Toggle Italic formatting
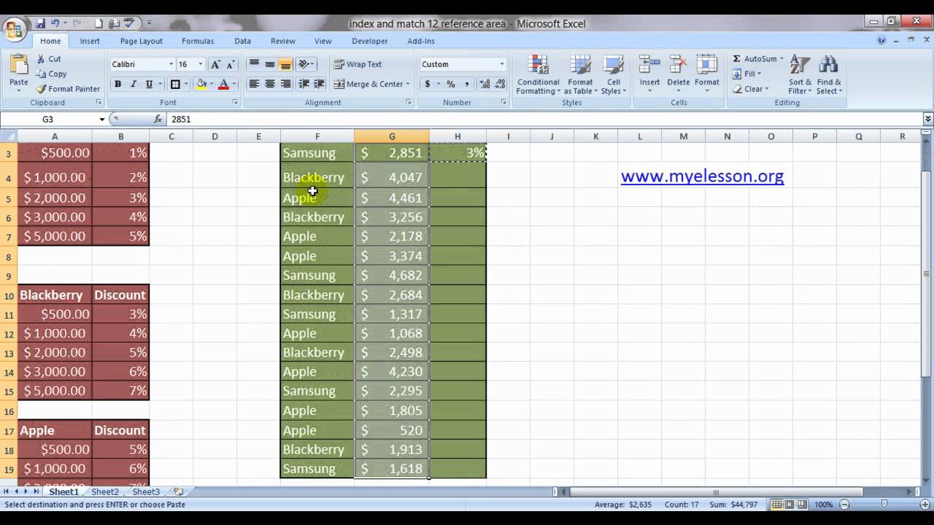This screenshot has height=525, width=934. coord(133,84)
